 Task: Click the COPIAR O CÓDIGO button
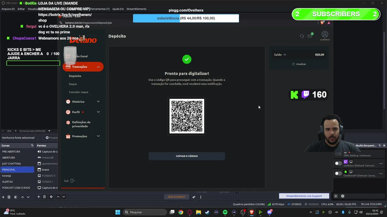click(187, 156)
